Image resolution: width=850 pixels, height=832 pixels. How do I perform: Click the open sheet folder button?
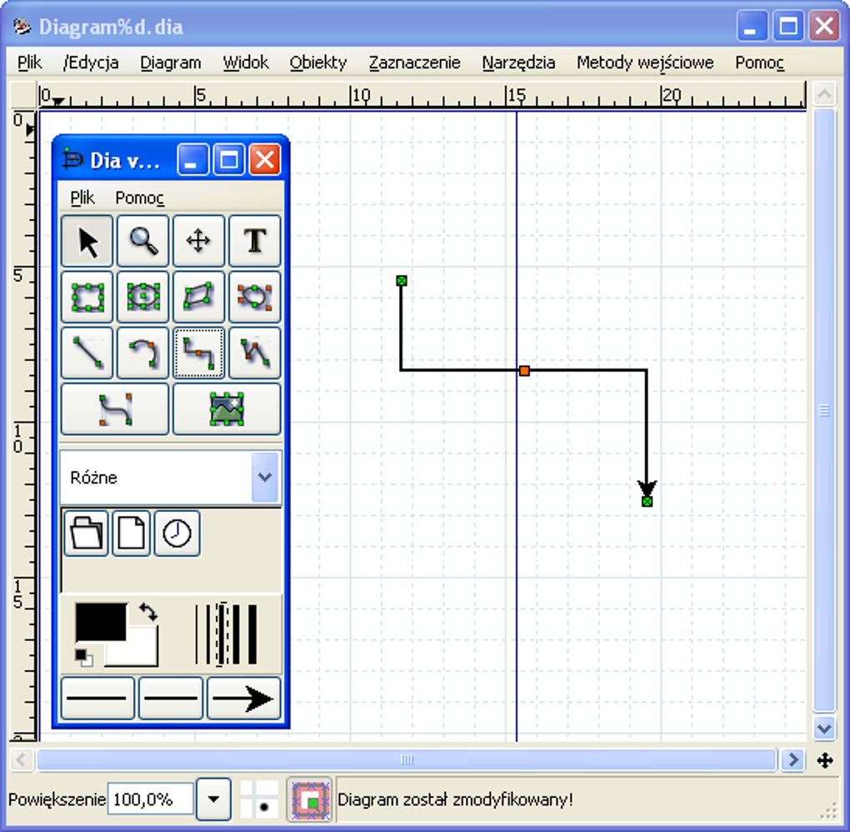(85, 534)
